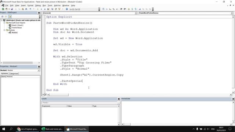This screenshot has height=132, width=235.
Task: Click inside the Immediate window text area
Action: (x=177, y=112)
